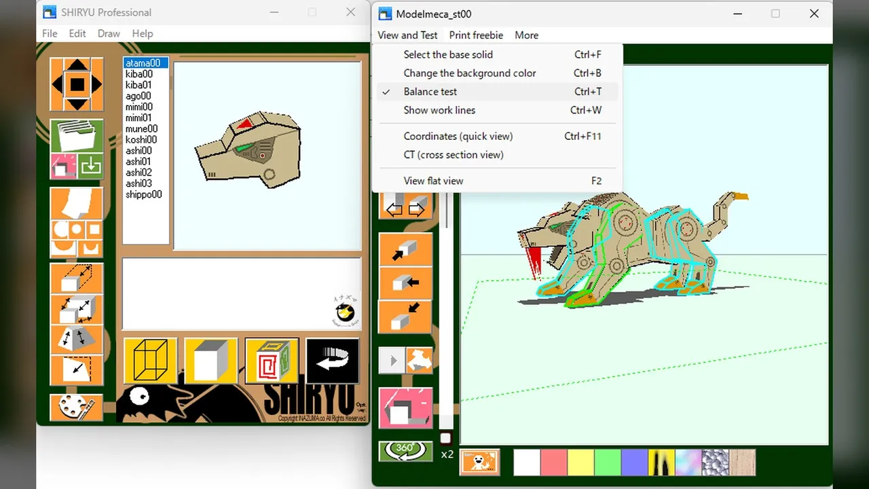Open the Edit menu in SHIRYU
Viewport: 869px width, 489px height.
[x=77, y=33]
